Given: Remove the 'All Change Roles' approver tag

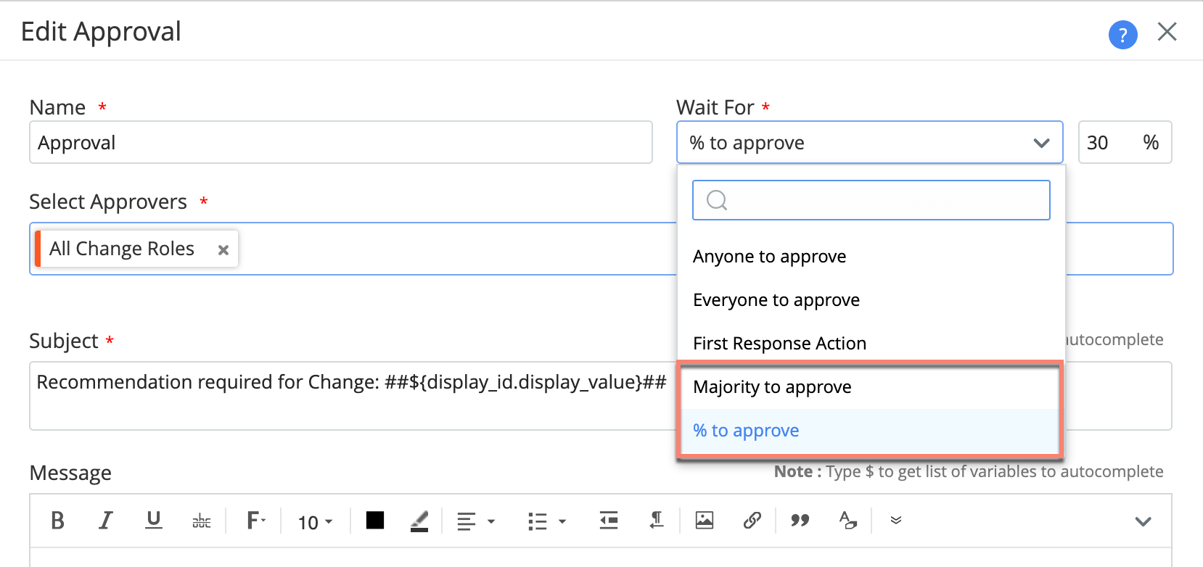Looking at the screenshot, I should click(223, 250).
